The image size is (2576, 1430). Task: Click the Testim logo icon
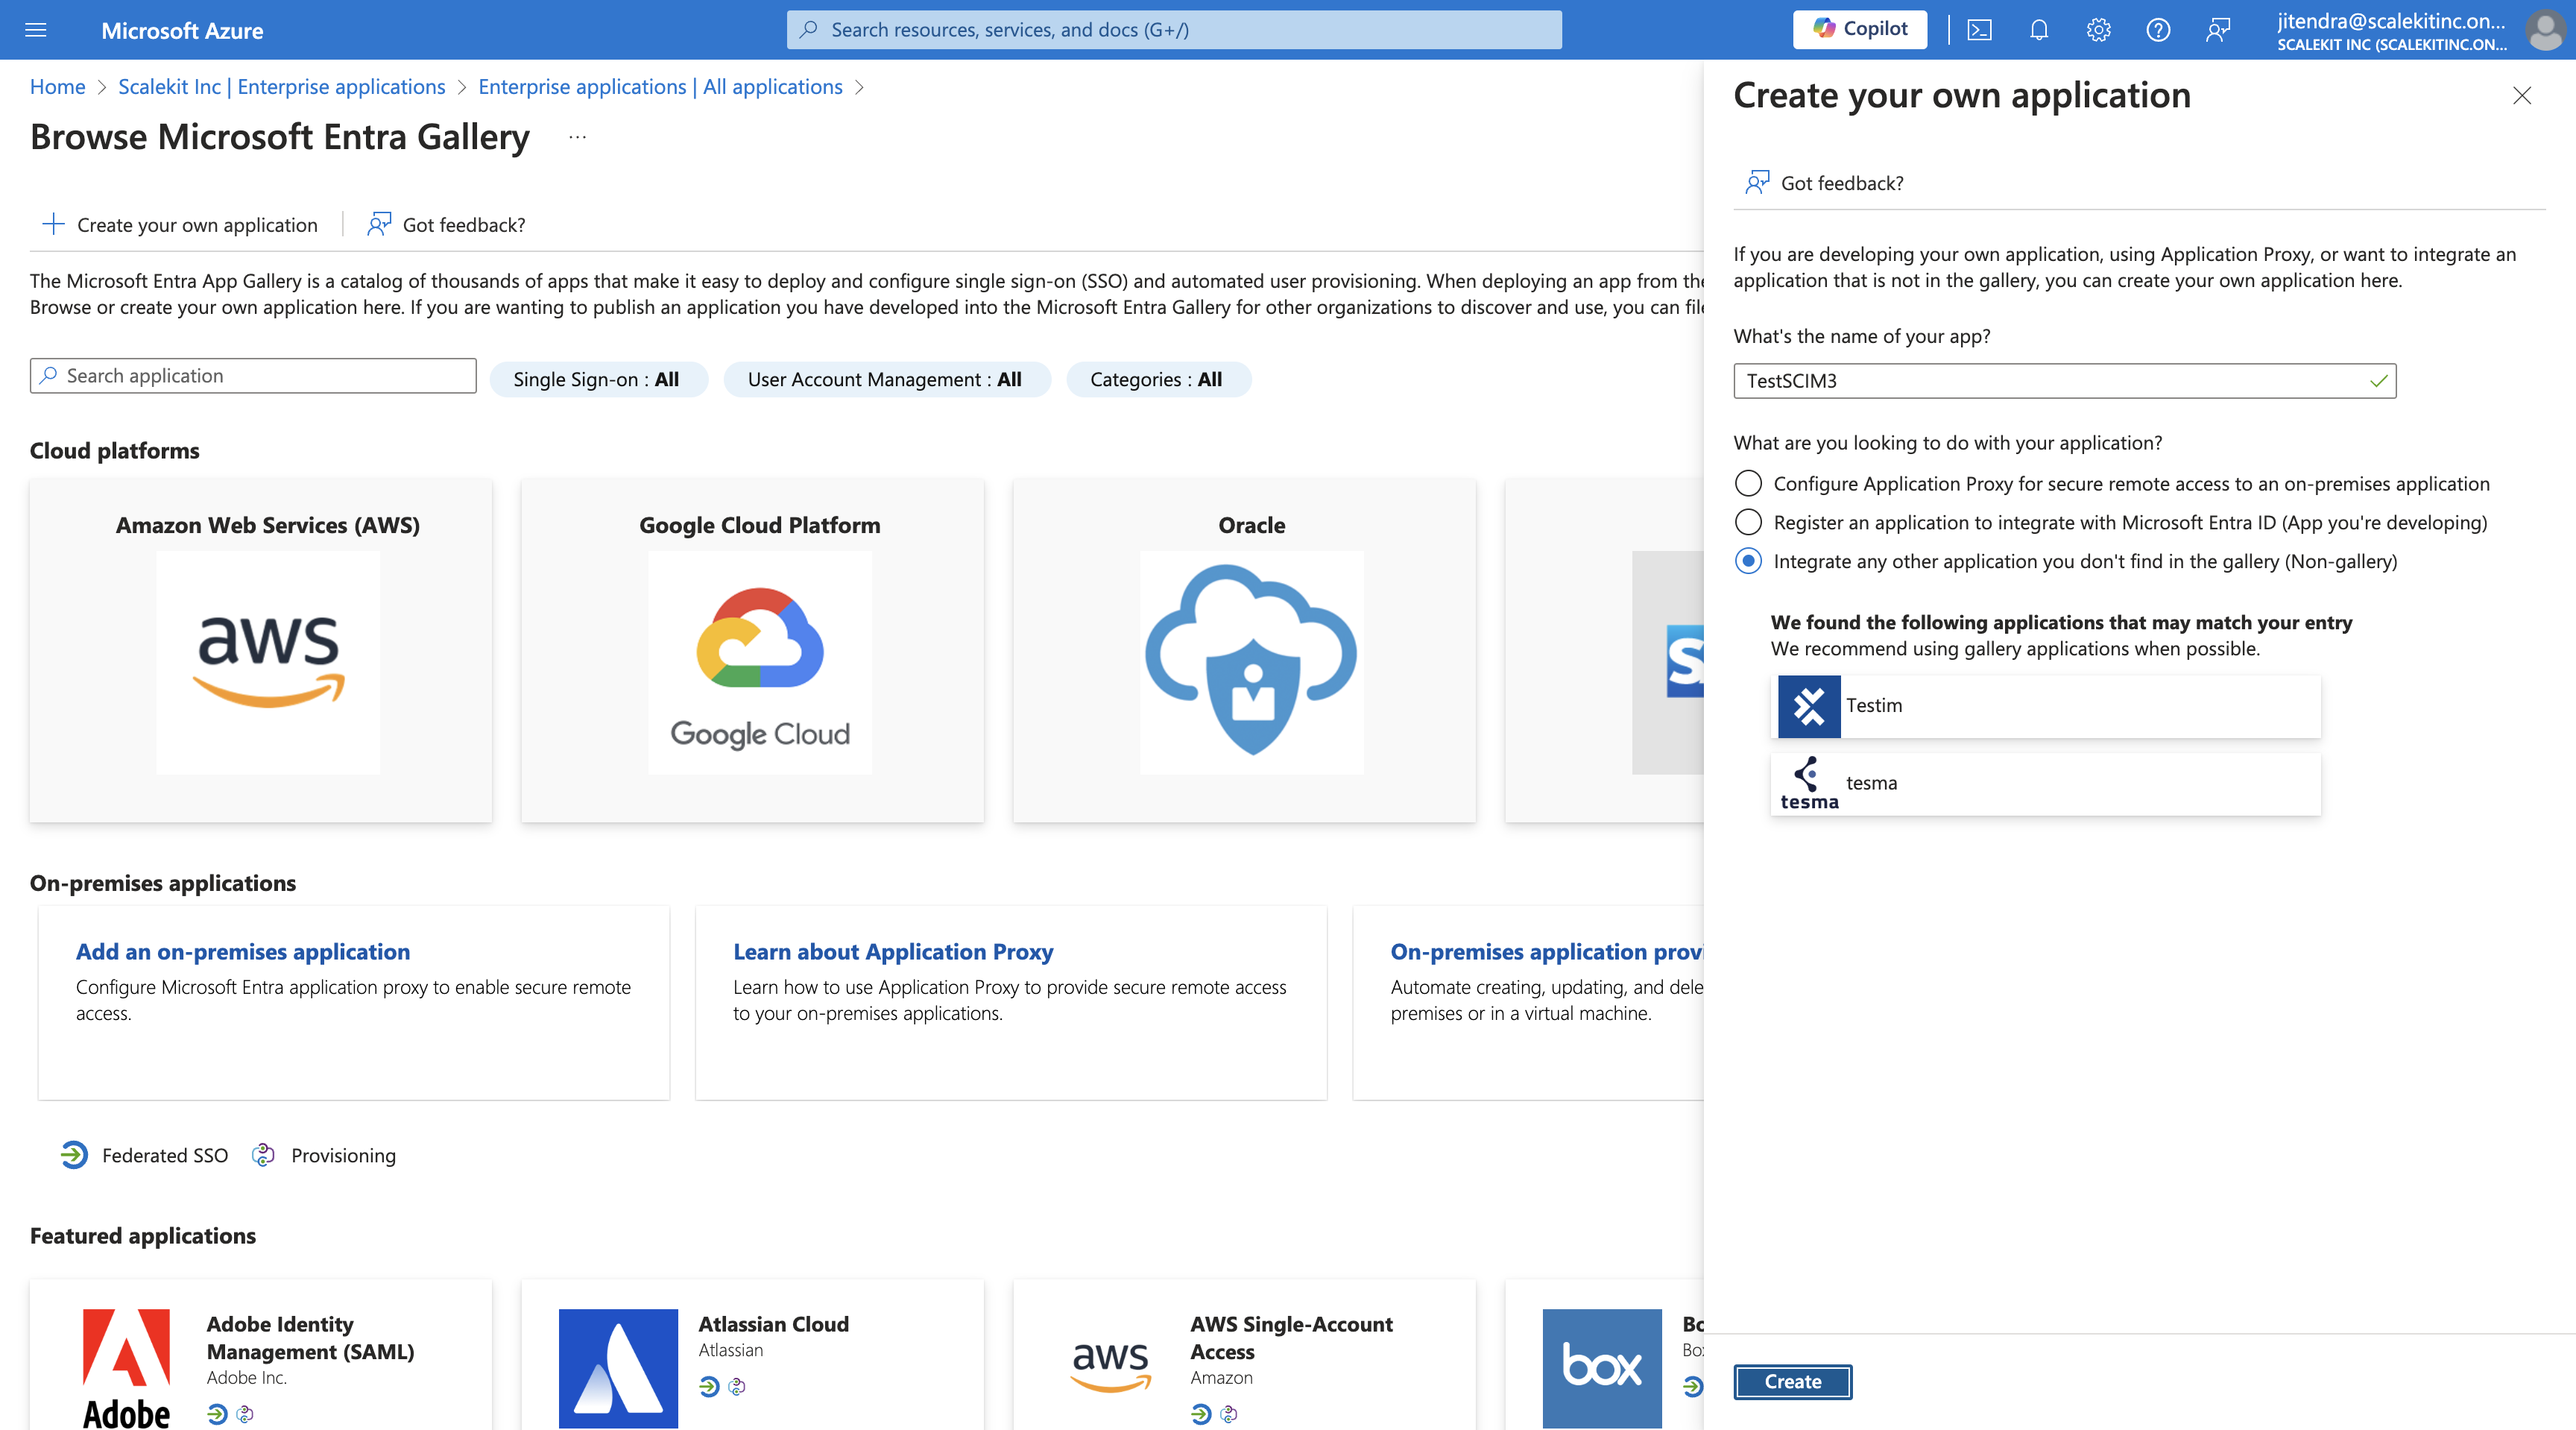(x=1809, y=706)
